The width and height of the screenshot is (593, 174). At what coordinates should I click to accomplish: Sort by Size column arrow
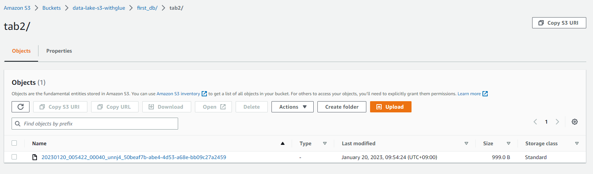(509, 143)
